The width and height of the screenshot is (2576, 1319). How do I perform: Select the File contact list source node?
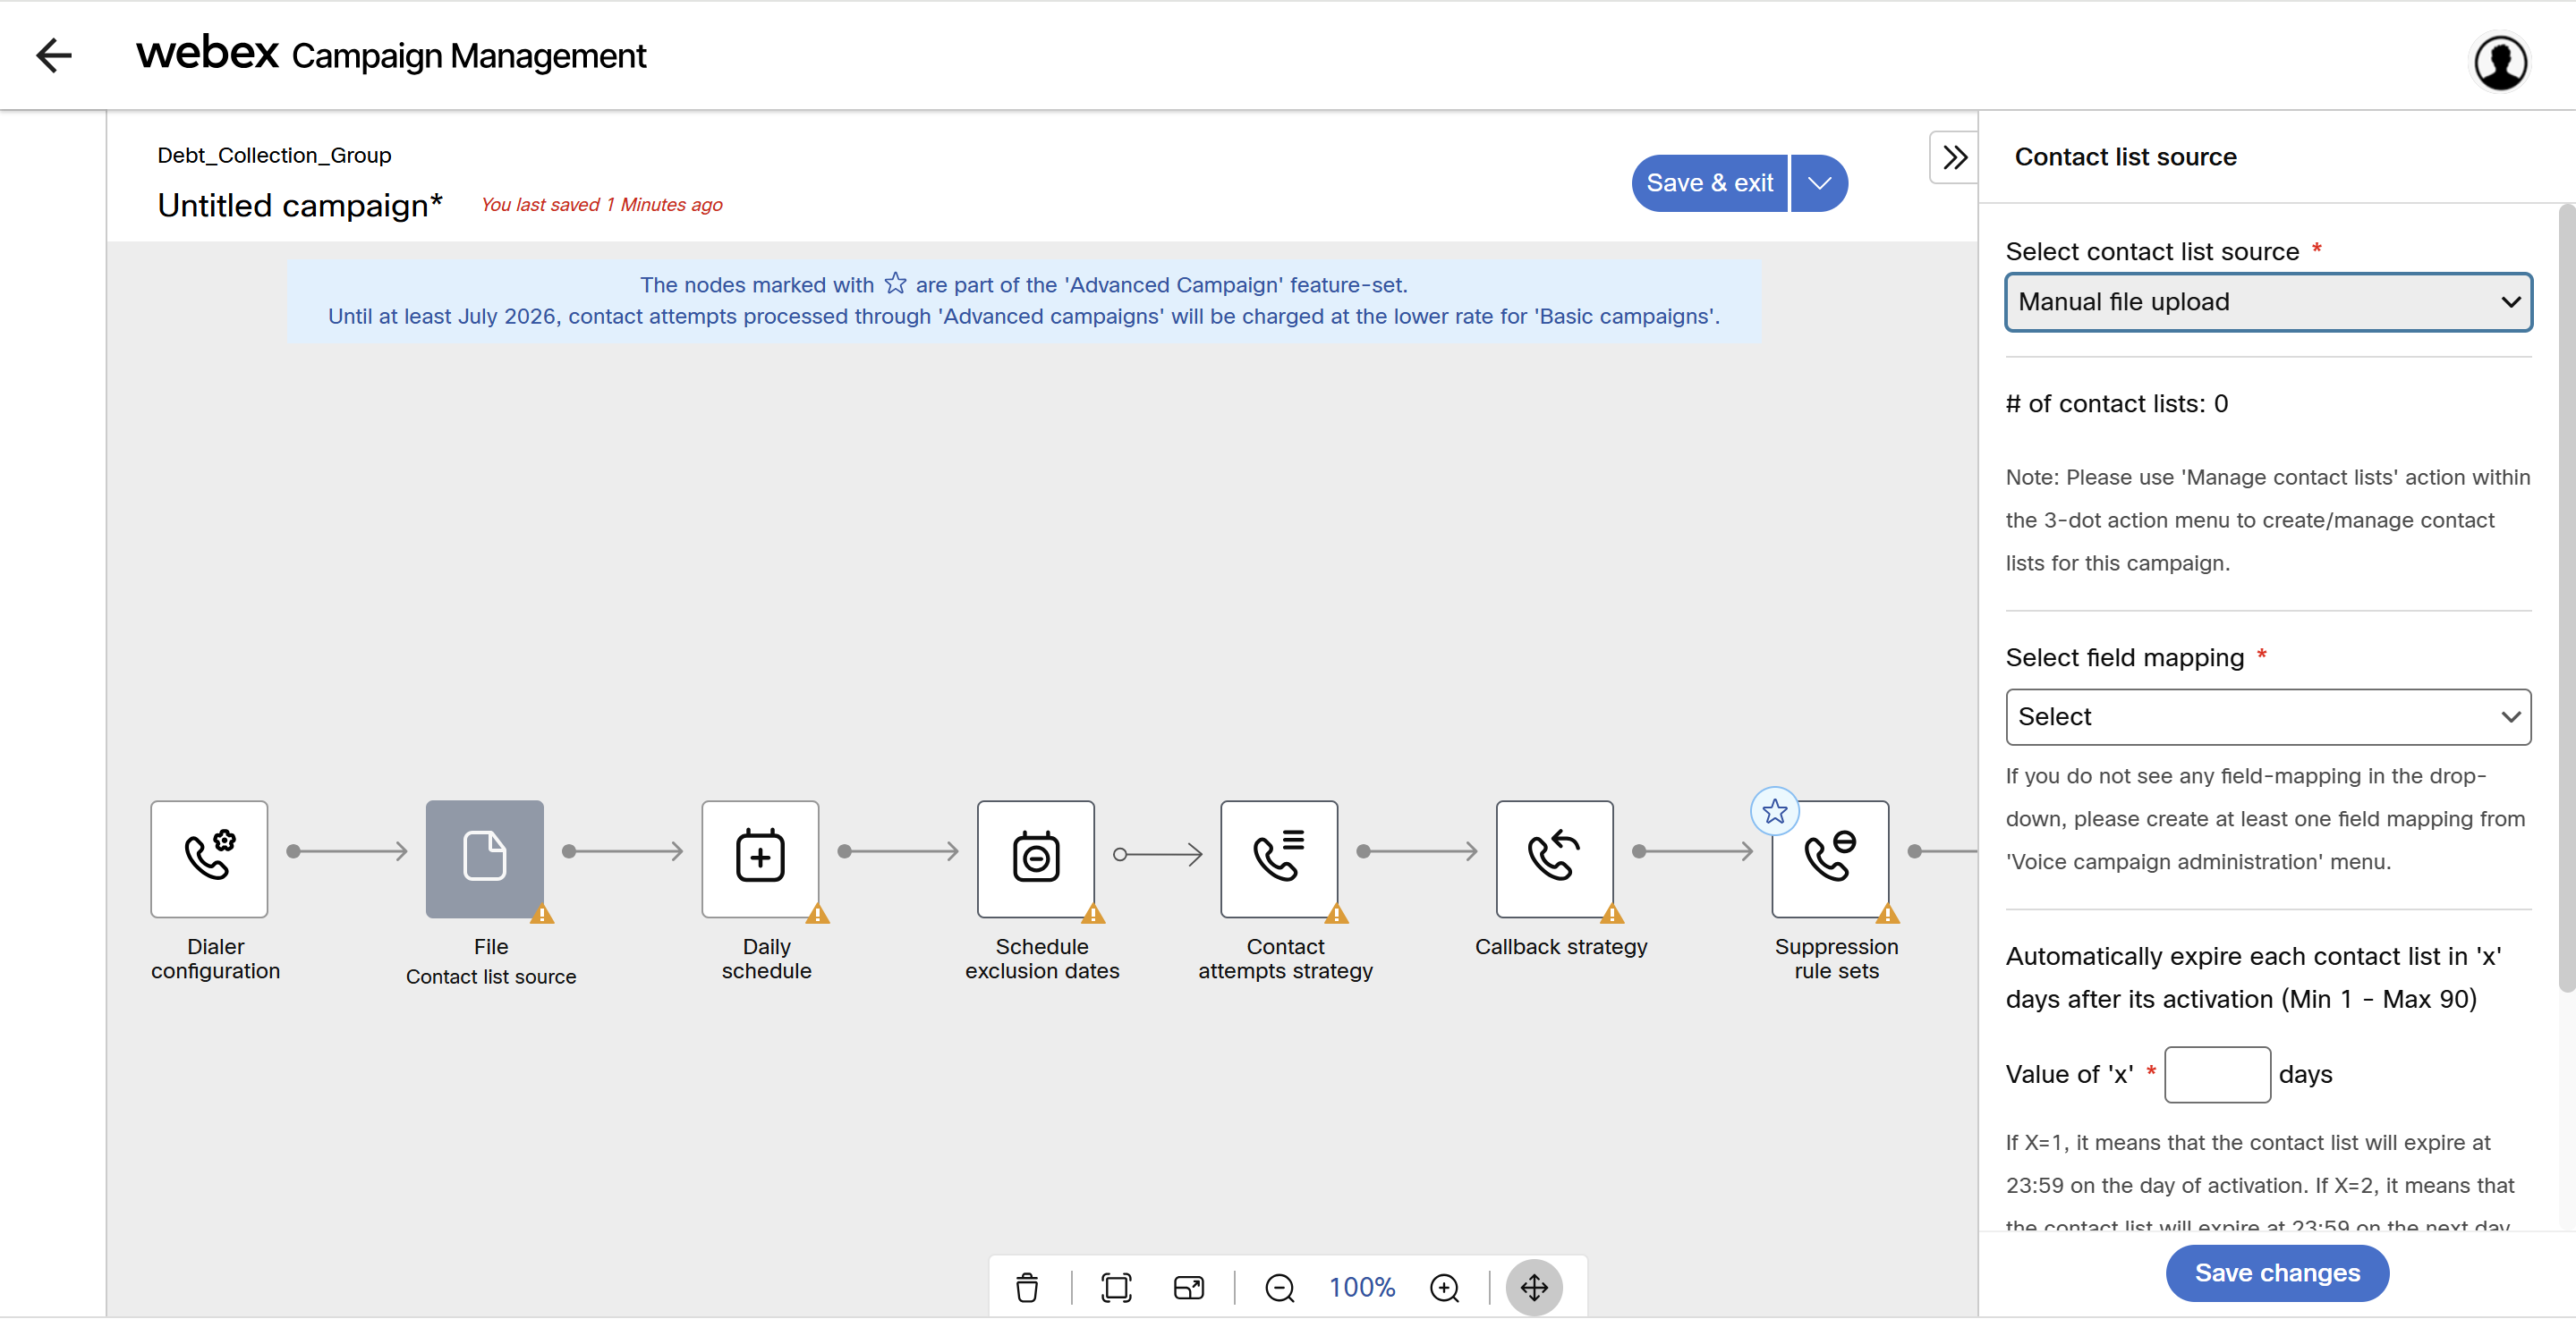(484, 858)
